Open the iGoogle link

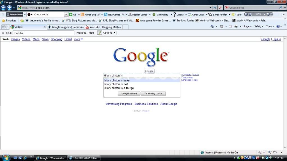[x=265, y=39]
